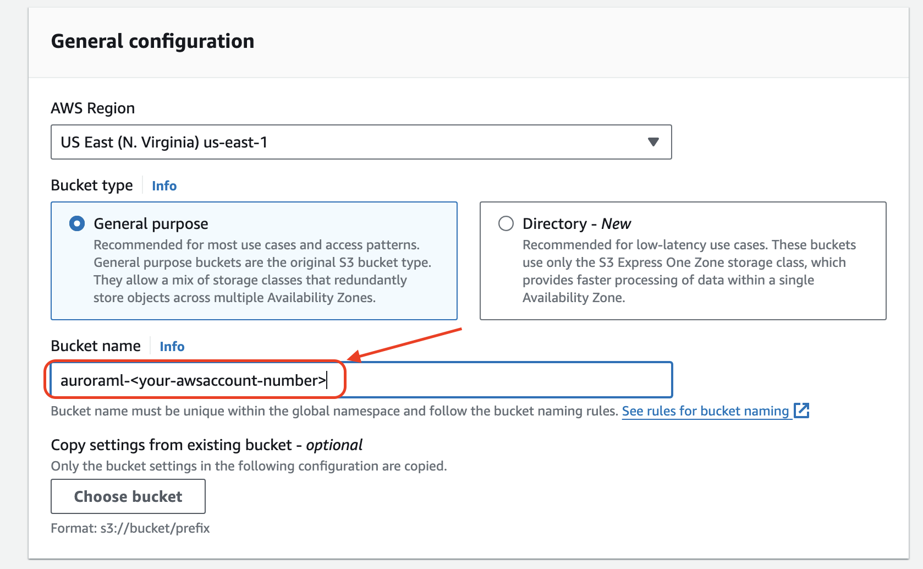923x569 pixels.
Task: Open the See rules for bucket naming link
Action: pos(705,411)
